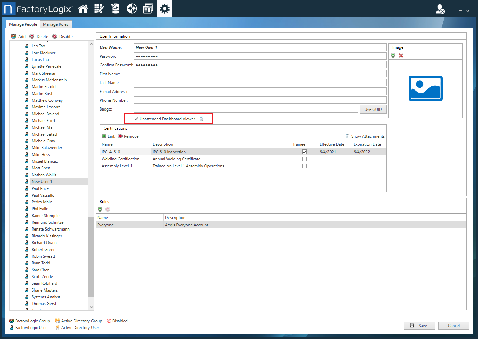Switch to Manage Roles tab
Viewport: 478px width, 339px height.
(56, 24)
